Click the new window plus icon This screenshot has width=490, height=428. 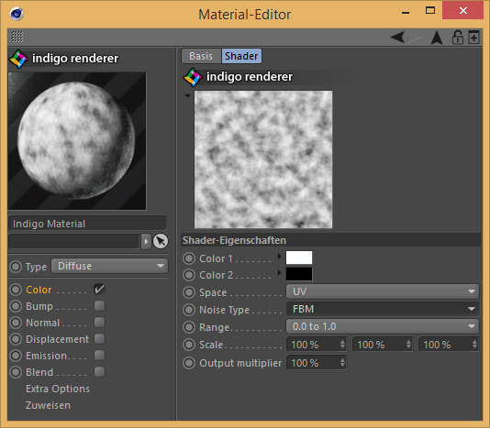pyautogui.click(x=473, y=38)
